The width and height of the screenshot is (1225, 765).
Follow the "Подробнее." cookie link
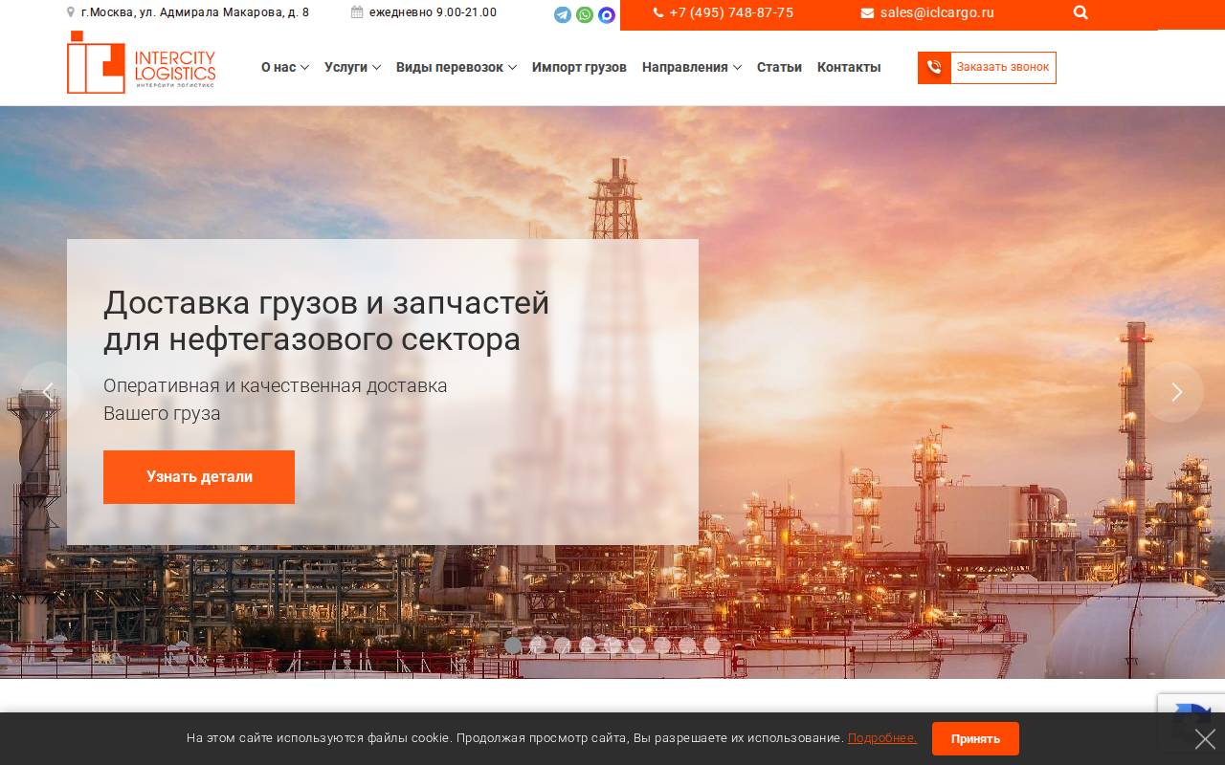882,738
